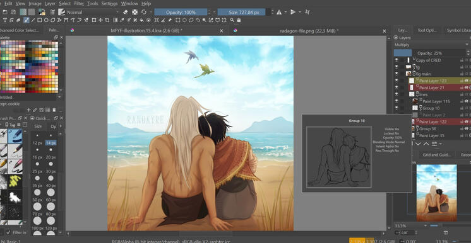Toggle vertical mirror tool icon
This screenshot has height=243, width=471.
click(x=293, y=12)
